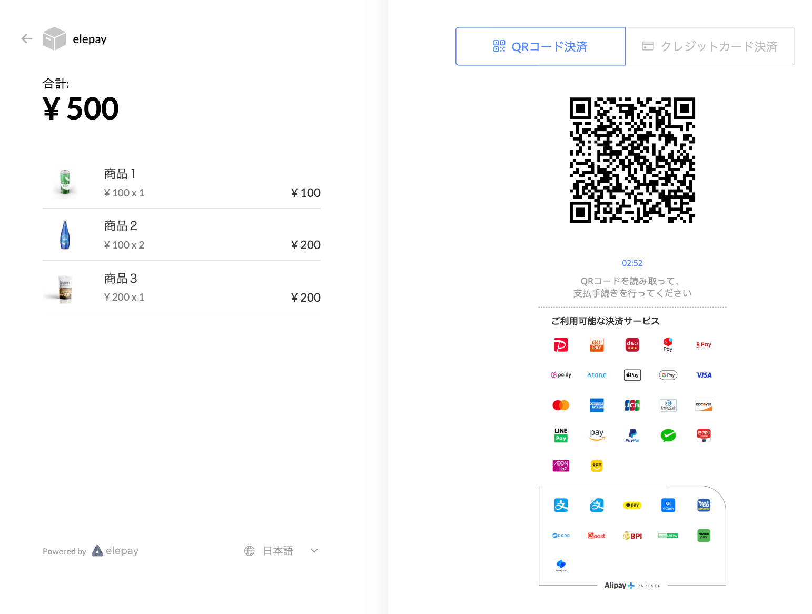Click the Touch 'n Go eWallet icon
Viewport: 812px width, 614px height.
click(x=704, y=506)
